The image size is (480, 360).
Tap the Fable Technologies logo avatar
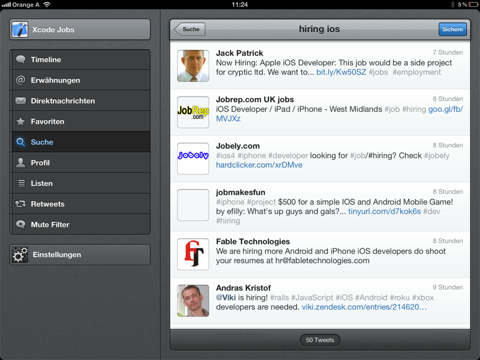click(193, 254)
